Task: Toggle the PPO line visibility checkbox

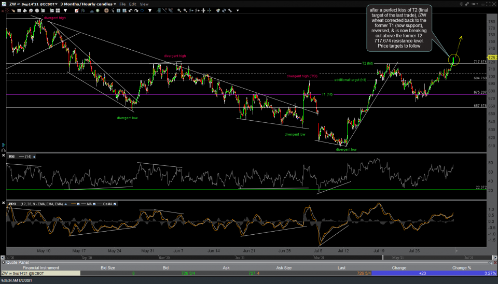Action: click(77, 204)
